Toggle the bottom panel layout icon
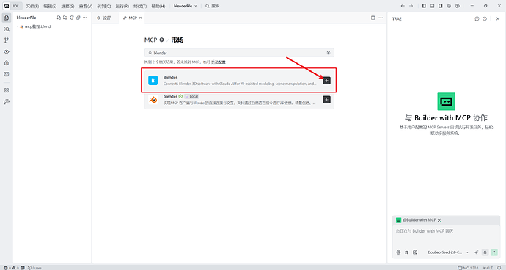 tap(433, 6)
